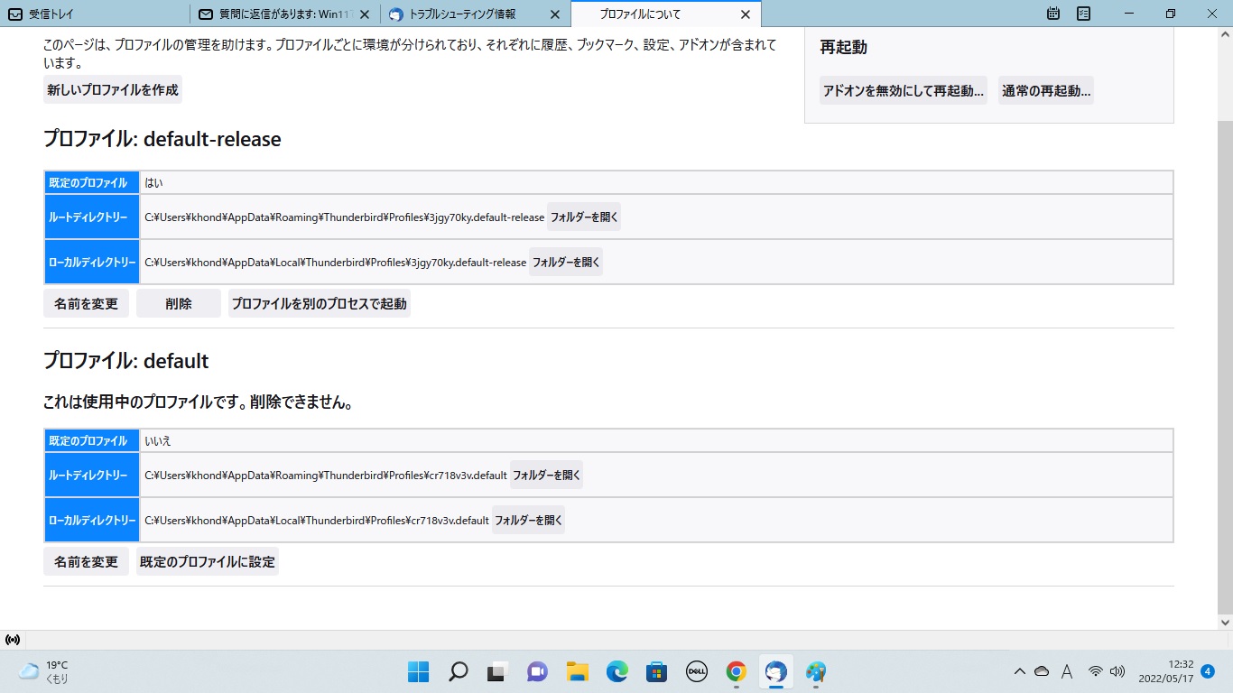Image resolution: width=1233 pixels, height=693 pixels.
Task: Click アドオンを無効にして再起動 button
Action: click(903, 91)
